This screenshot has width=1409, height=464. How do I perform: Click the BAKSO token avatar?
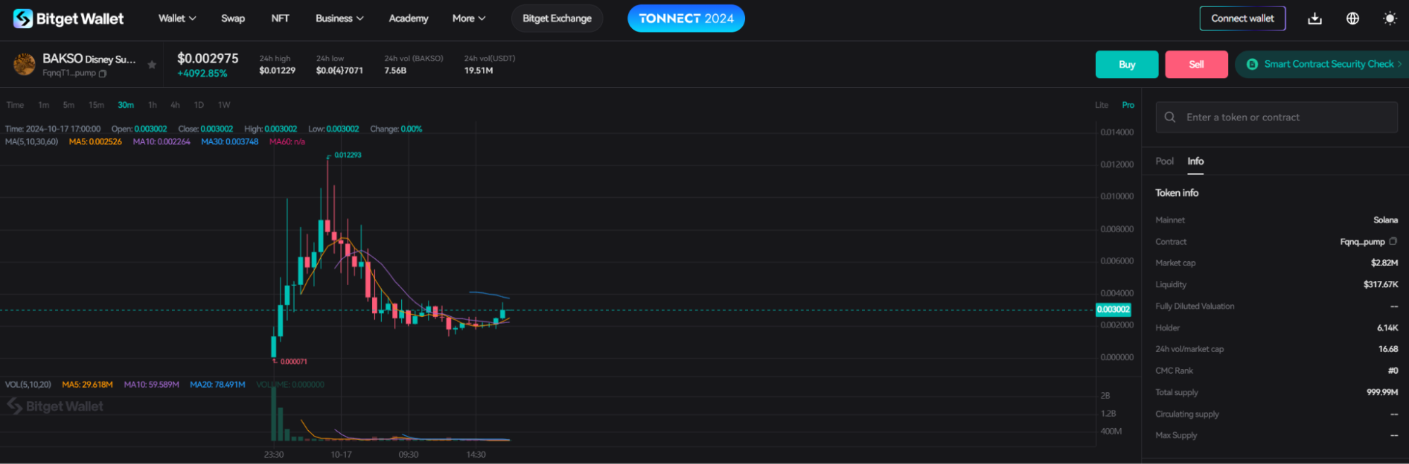click(x=25, y=64)
